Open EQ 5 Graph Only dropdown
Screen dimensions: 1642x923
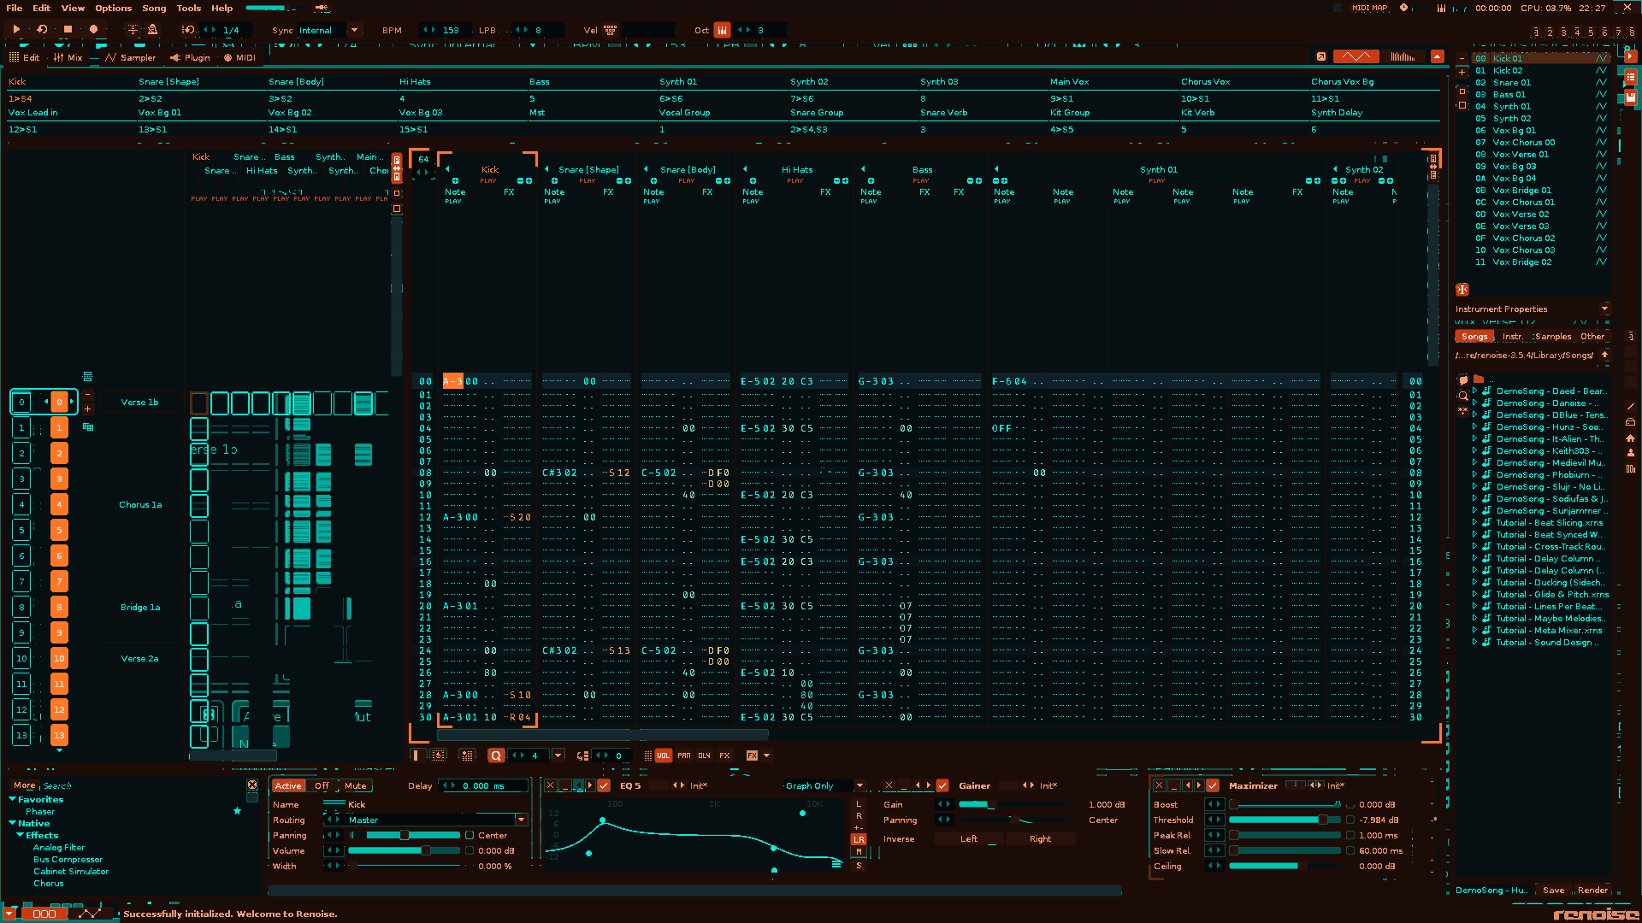tap(859, 786)
